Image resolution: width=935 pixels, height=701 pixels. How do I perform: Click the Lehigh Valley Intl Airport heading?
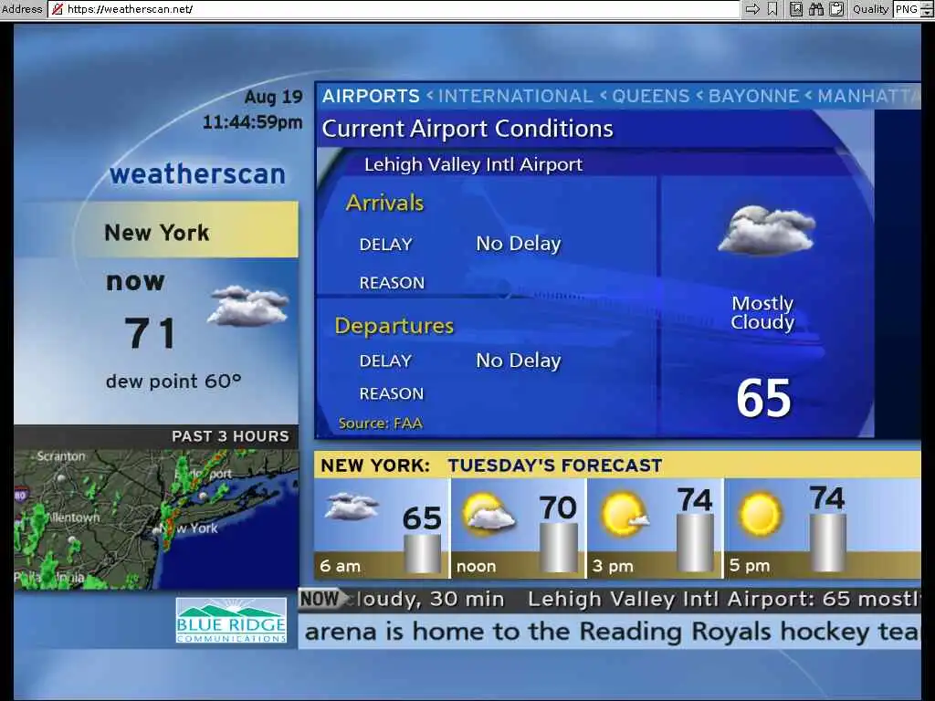[x=473, y=164]
